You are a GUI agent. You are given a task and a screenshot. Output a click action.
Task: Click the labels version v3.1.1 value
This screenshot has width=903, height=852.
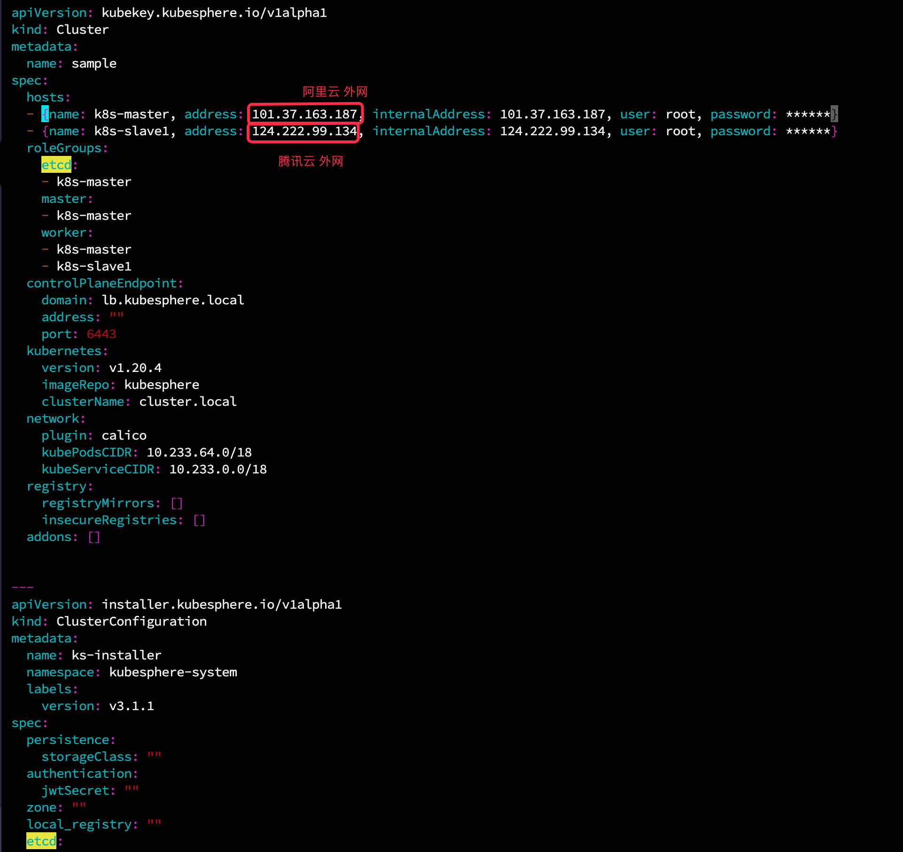132,706
